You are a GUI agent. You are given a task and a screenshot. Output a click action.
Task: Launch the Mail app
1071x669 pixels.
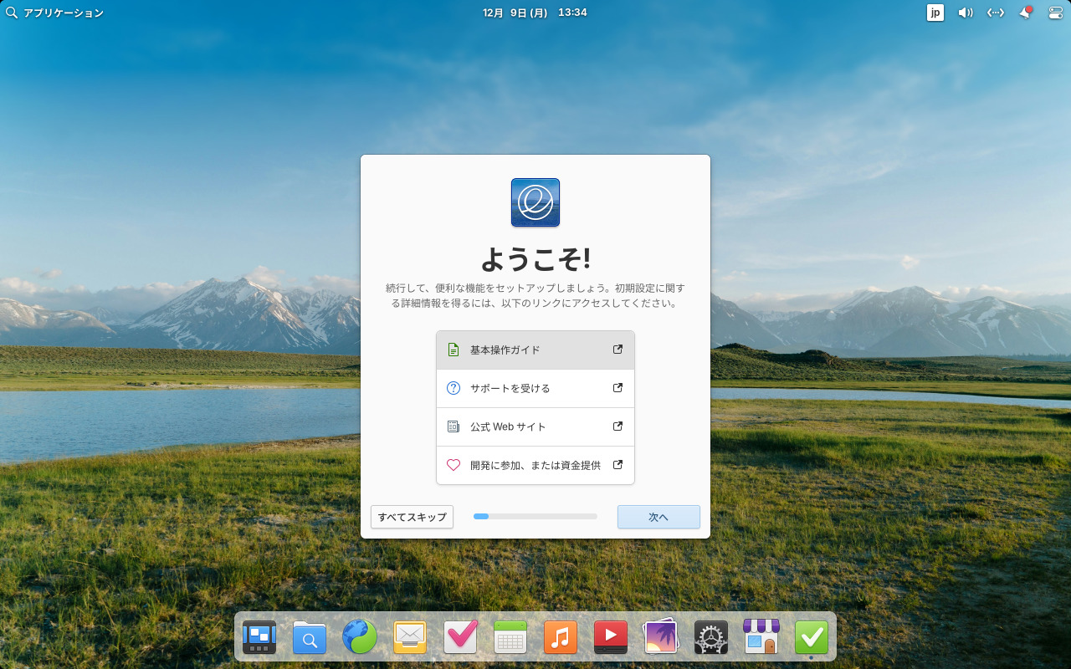(410, 637)
